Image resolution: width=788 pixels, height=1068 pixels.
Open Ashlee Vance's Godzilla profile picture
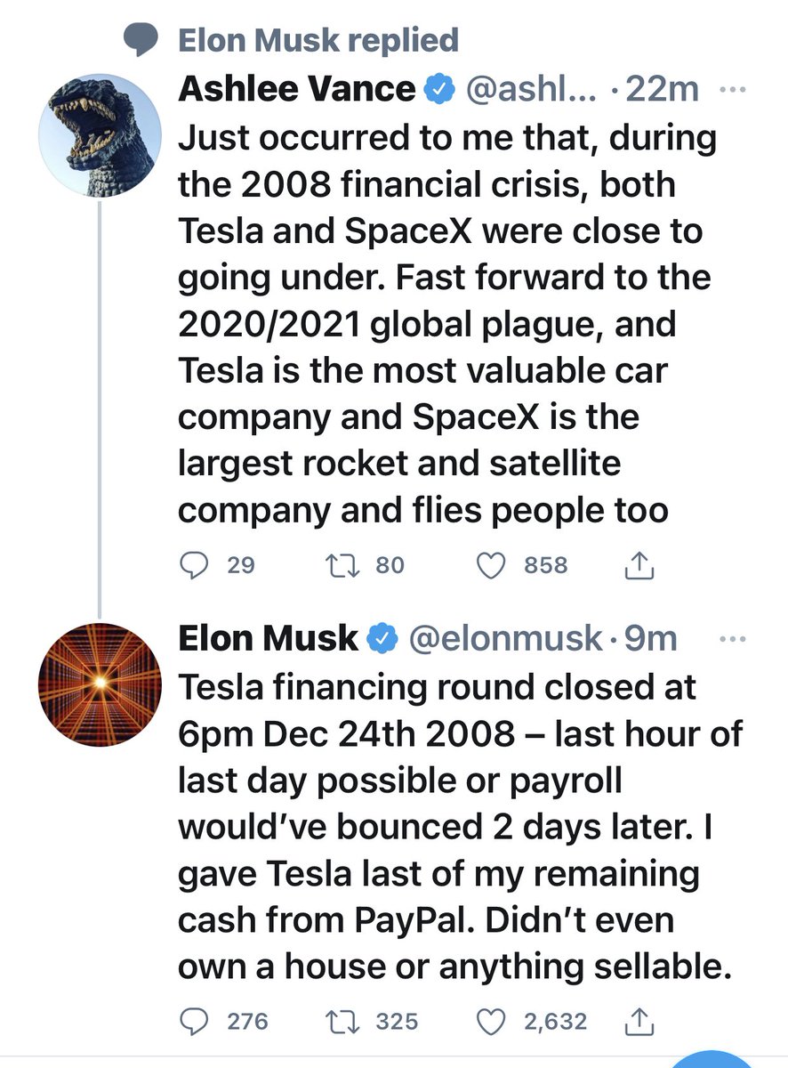[101, 134]
